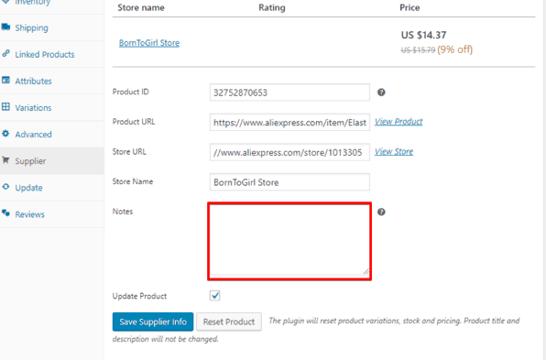Switch to the Linked Products tab
The height and width of the screenshot is (360, 546).
[52, 54]
